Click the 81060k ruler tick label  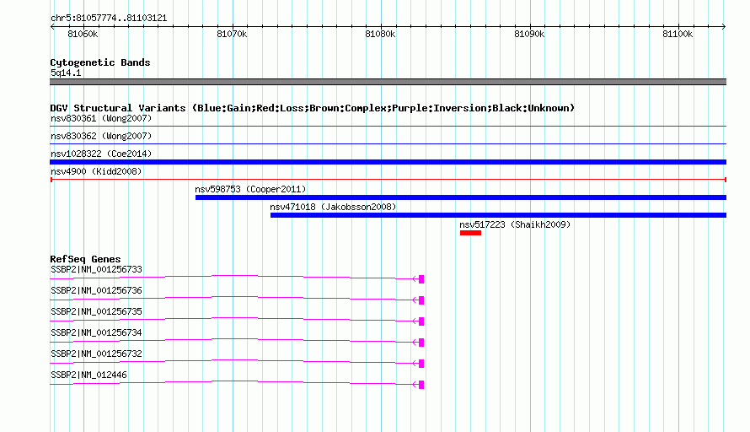tap(83, 34)
